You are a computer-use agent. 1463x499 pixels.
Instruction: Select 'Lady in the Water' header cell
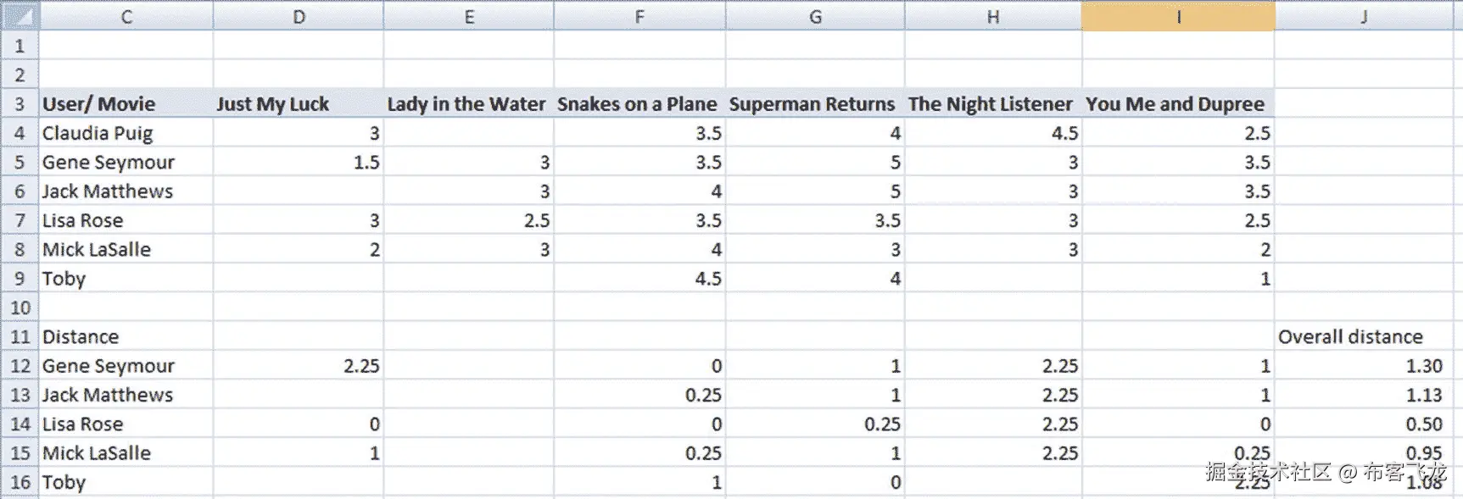tap(468, 104)
